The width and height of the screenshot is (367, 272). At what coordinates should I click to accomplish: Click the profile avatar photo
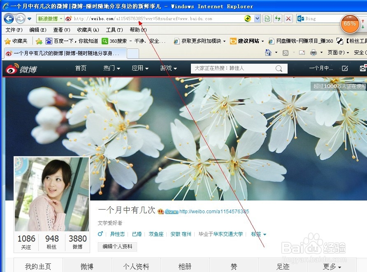pyautogui.click(x=52, y=194)
